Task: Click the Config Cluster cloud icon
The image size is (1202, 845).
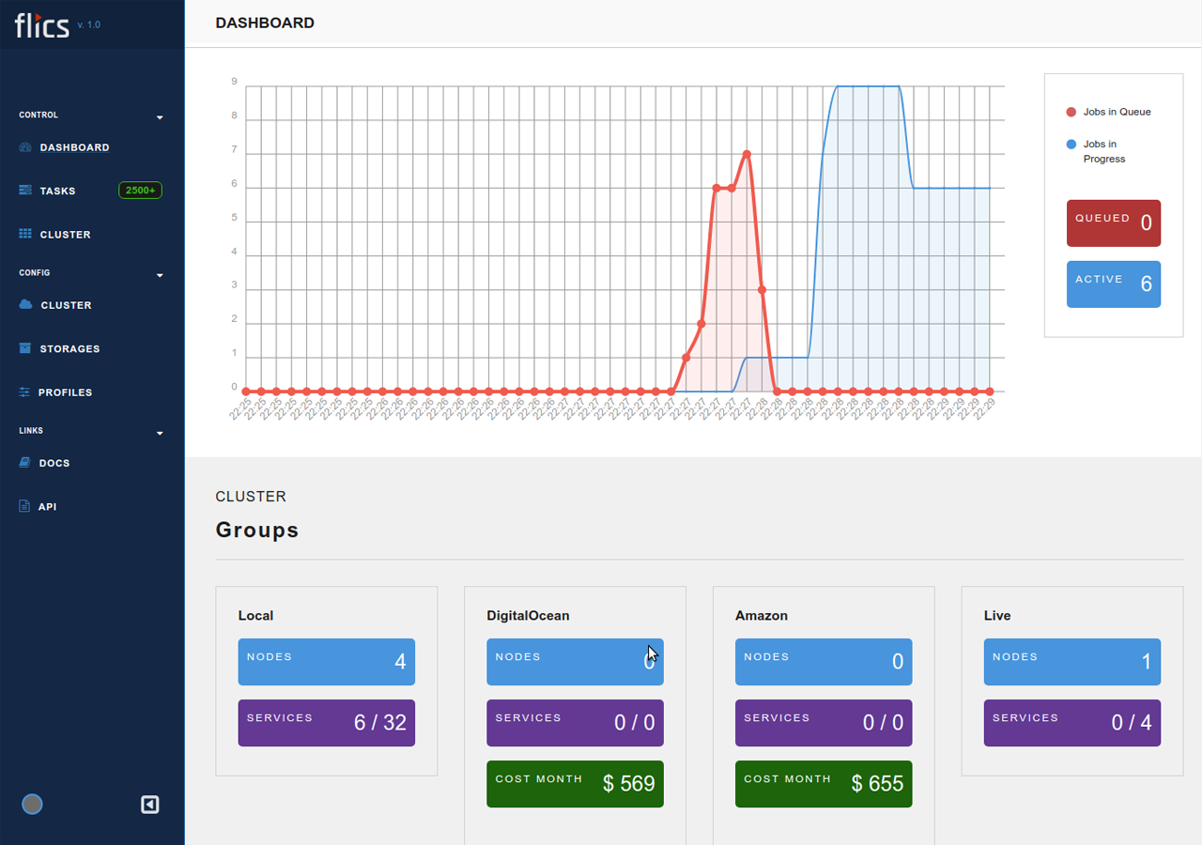Action: 25,305
